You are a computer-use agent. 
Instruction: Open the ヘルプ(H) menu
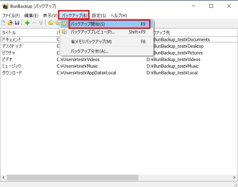119,15
